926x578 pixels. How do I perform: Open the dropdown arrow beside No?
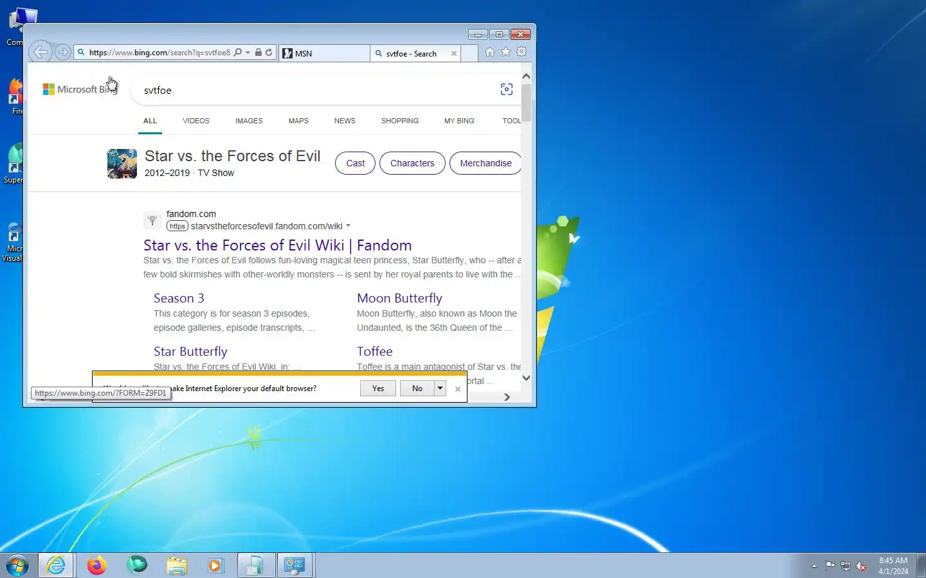[440, 388]
